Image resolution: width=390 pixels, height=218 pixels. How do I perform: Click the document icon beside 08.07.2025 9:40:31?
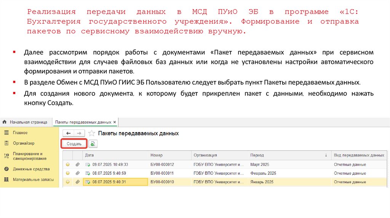click(x=88, y=182)
